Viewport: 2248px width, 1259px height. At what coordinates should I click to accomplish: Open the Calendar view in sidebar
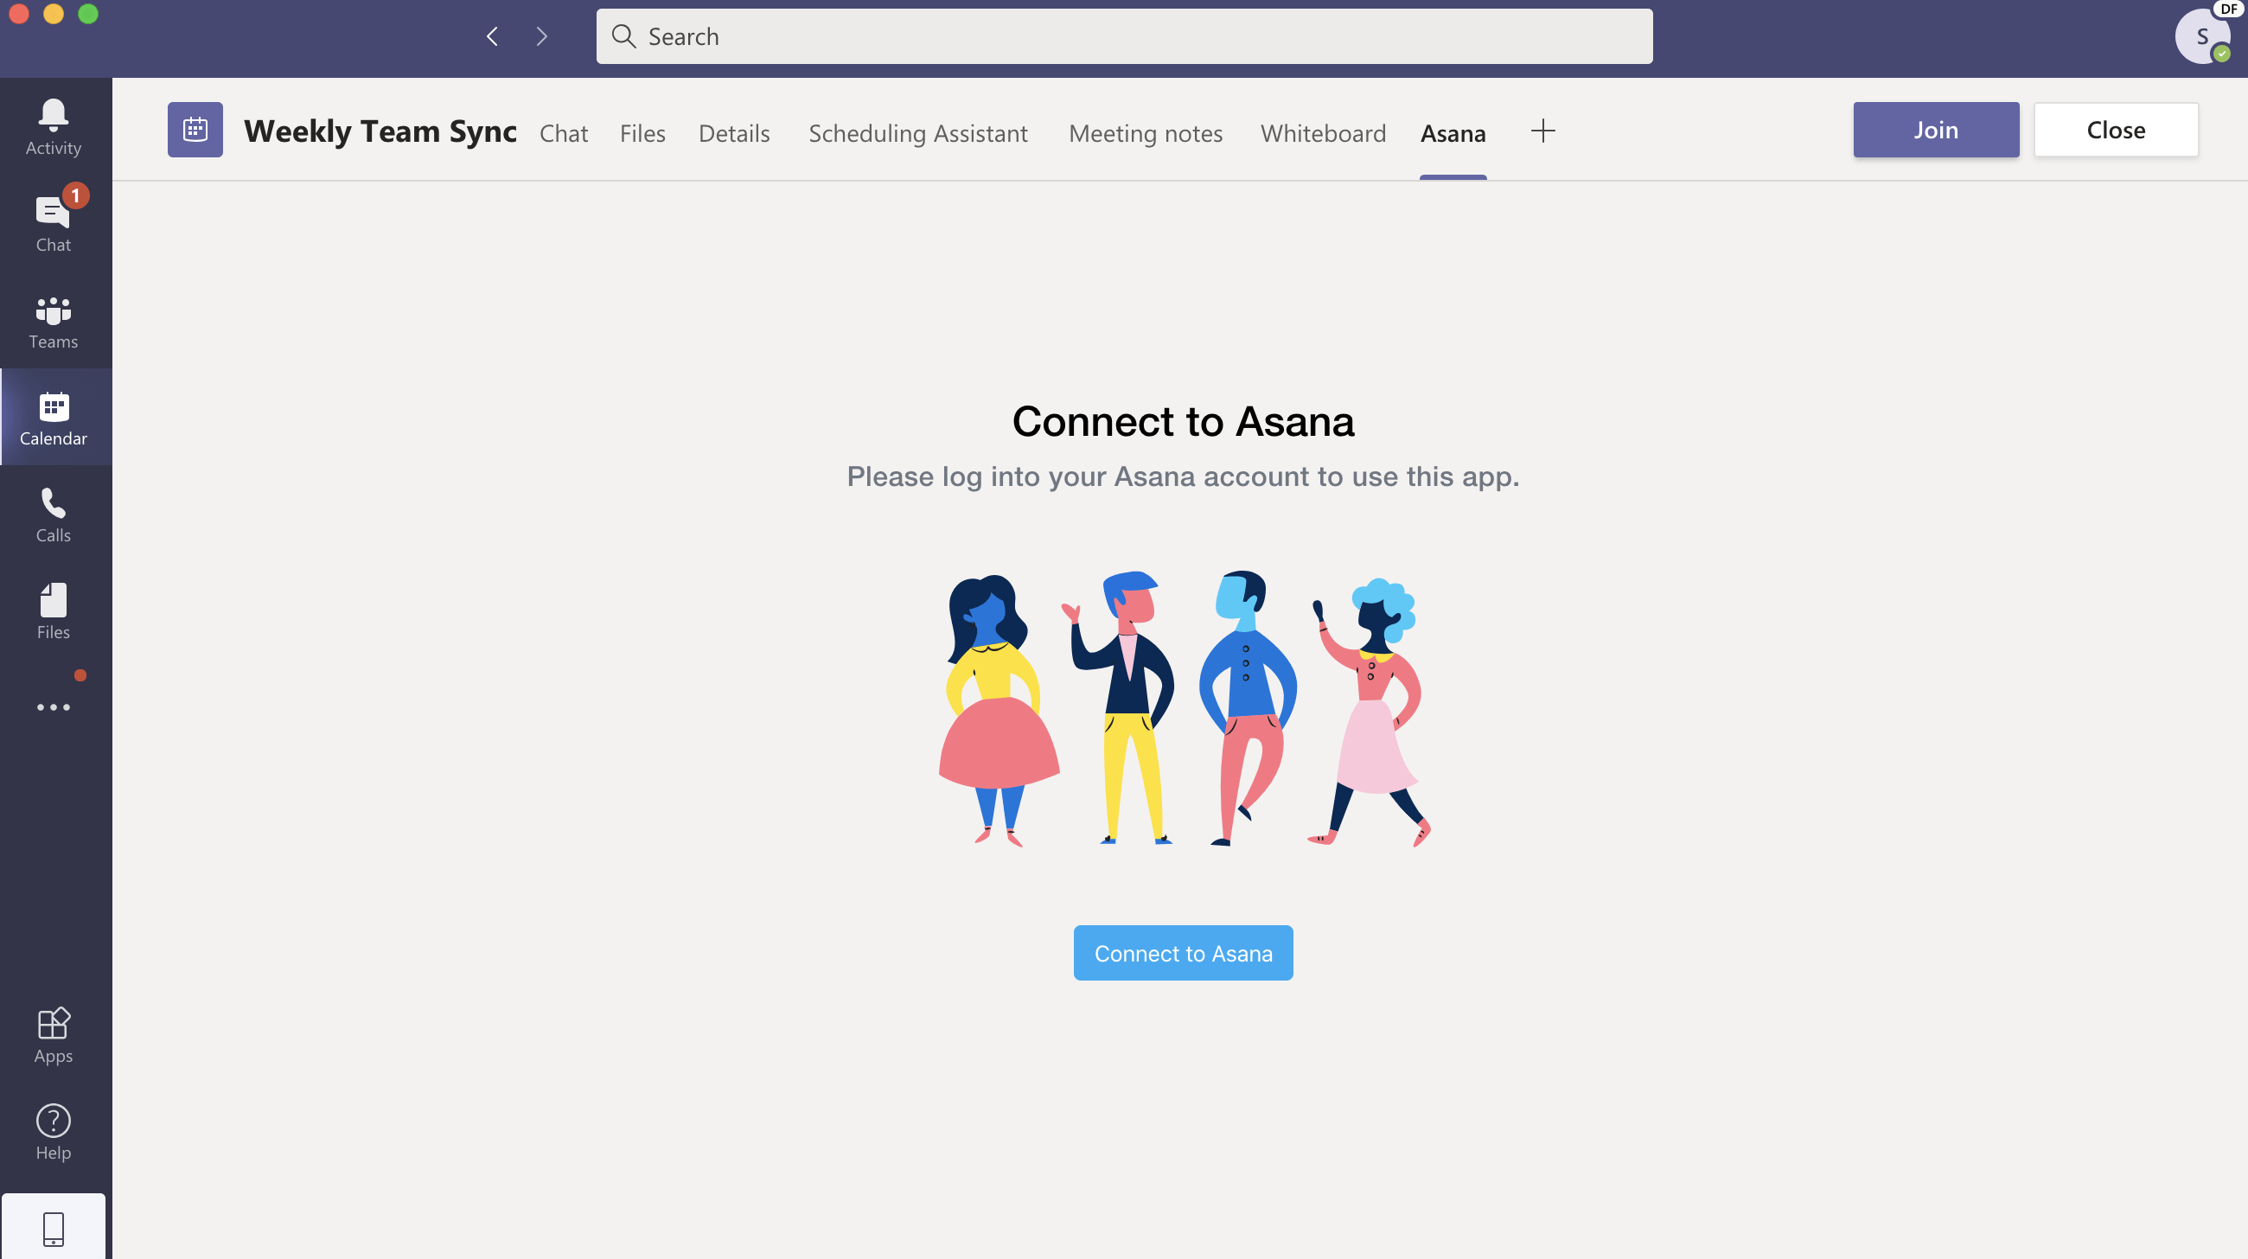[x=53, y=419]
